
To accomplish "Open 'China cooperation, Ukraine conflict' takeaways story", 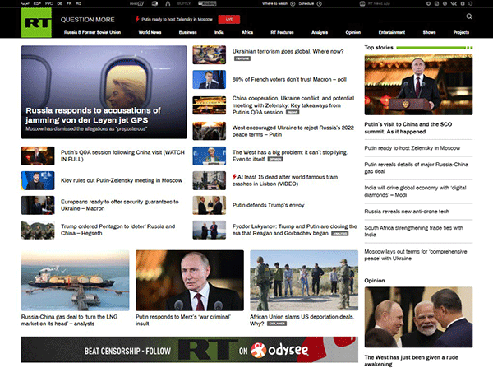I will (293, 105).
